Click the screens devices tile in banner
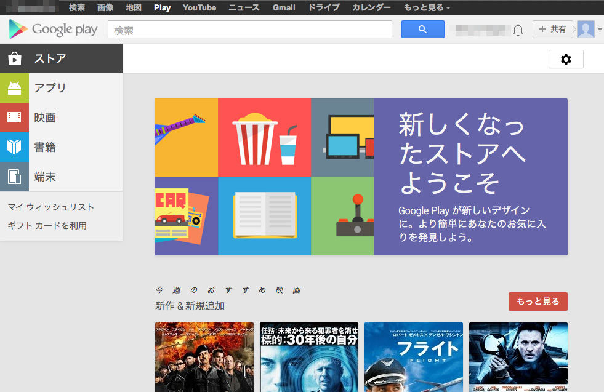 (342, 137)
